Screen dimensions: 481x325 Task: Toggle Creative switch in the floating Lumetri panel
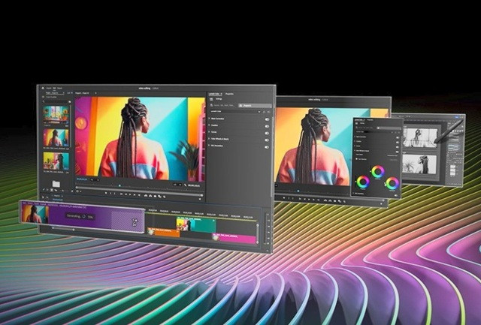point(398,143)
